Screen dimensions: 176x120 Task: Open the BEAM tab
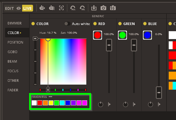coord(12,62)
